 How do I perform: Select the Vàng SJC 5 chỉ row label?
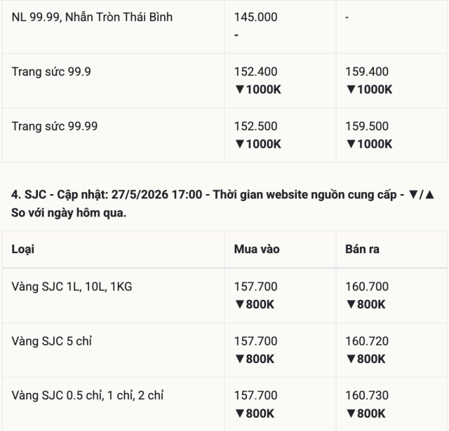pos(51,341)
